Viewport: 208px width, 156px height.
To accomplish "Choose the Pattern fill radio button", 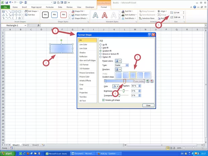I will pyautogui.click(x=101, y=57).
